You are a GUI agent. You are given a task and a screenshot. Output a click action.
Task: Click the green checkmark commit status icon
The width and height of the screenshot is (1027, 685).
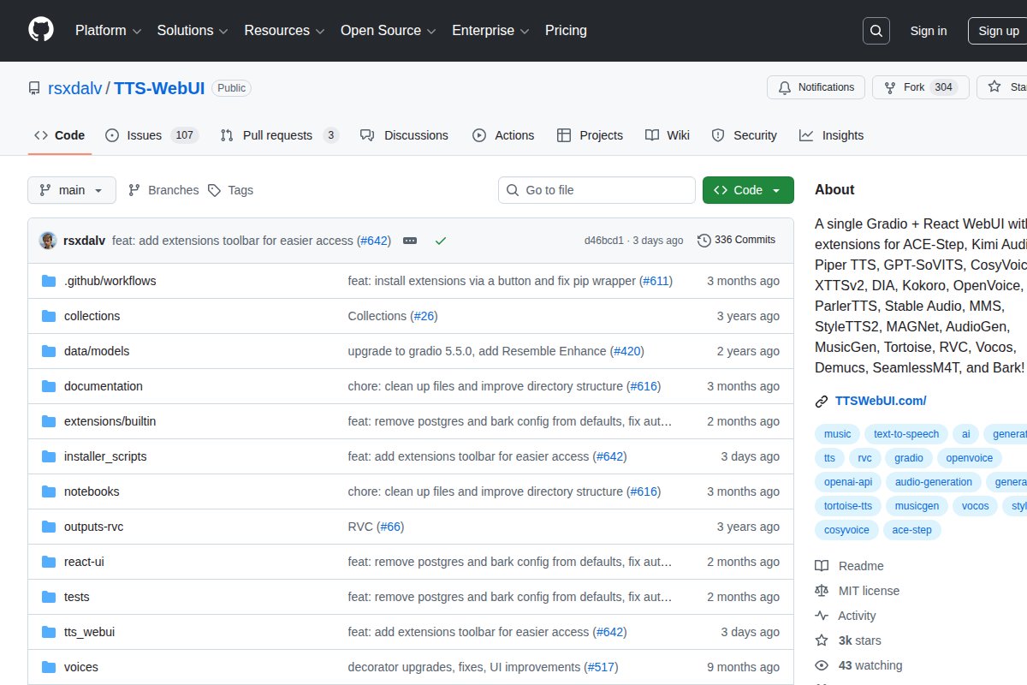(440, 241)
